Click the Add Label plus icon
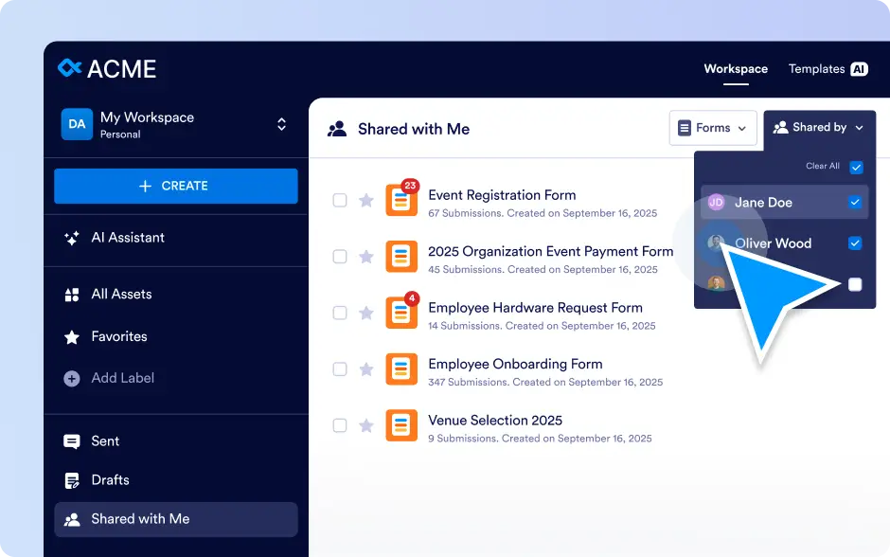This screenshot has height=557, width=890. [72, 378]
